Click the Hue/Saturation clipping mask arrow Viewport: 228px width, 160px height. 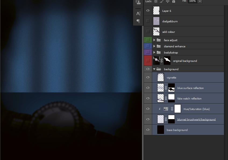click(160, 109)
